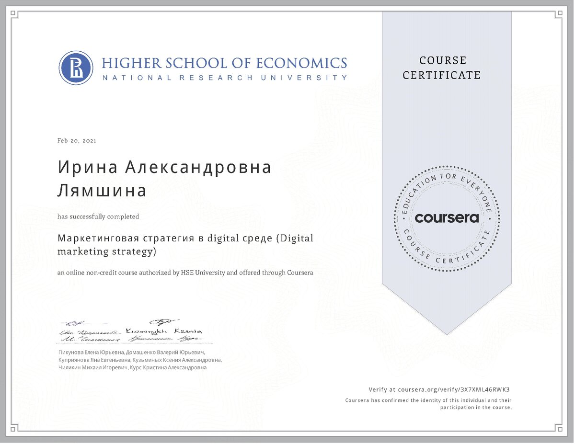
Task: Click 'an online non-credit course' description line
Action: (185, 273)
